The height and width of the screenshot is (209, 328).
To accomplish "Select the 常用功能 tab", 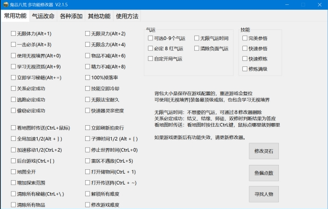I will click(x=15, y=16).
